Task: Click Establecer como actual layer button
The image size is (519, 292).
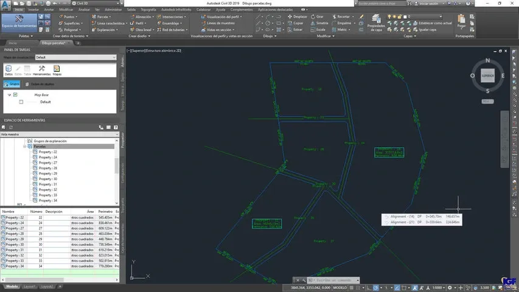Action: tap(432, 23)
